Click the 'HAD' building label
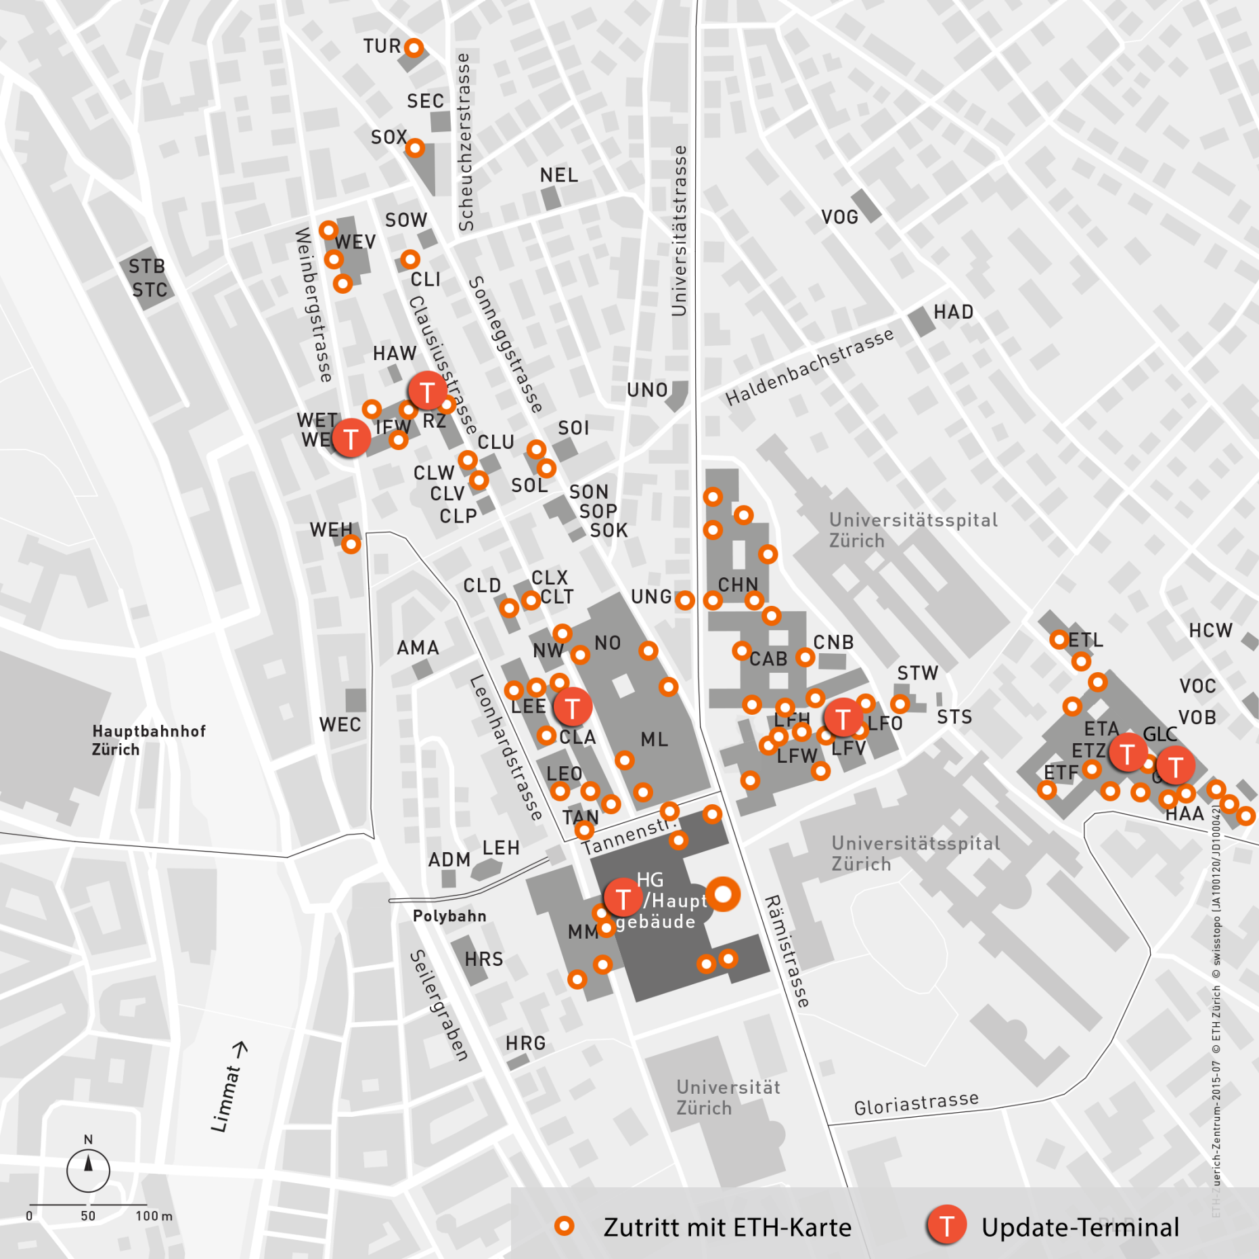This screenshot has height=1259, width=1259. 953,312
